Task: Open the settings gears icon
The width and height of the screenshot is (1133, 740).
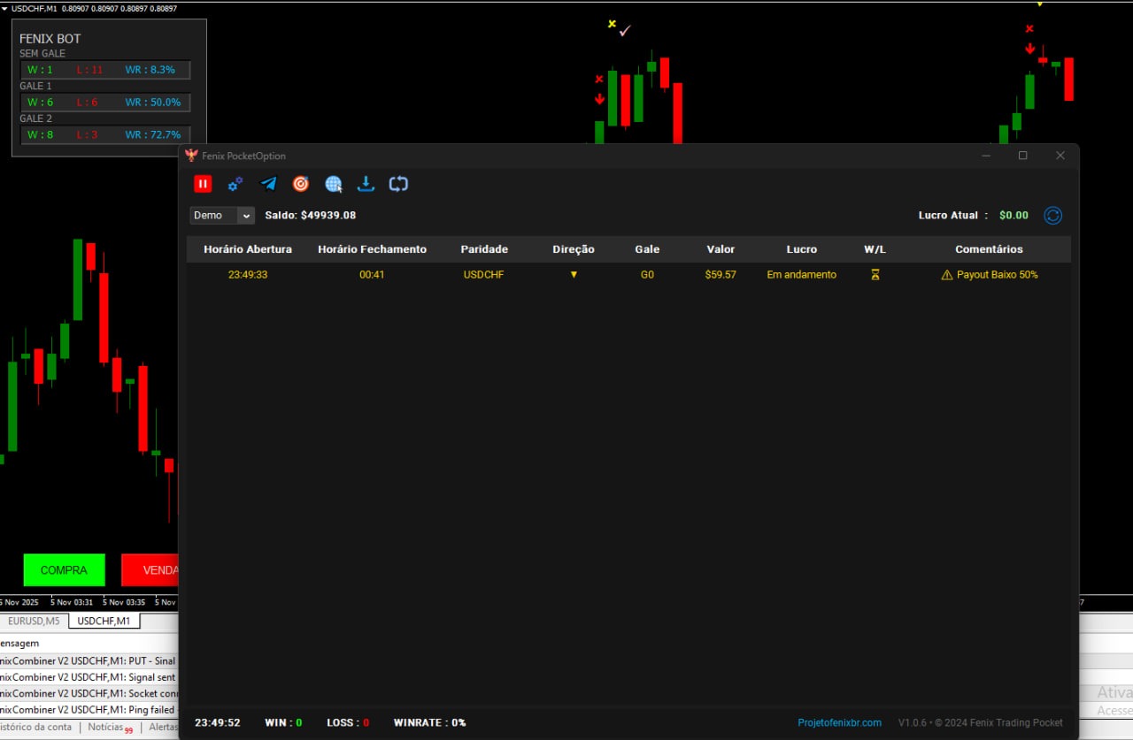Action: (x=235, y=184)
